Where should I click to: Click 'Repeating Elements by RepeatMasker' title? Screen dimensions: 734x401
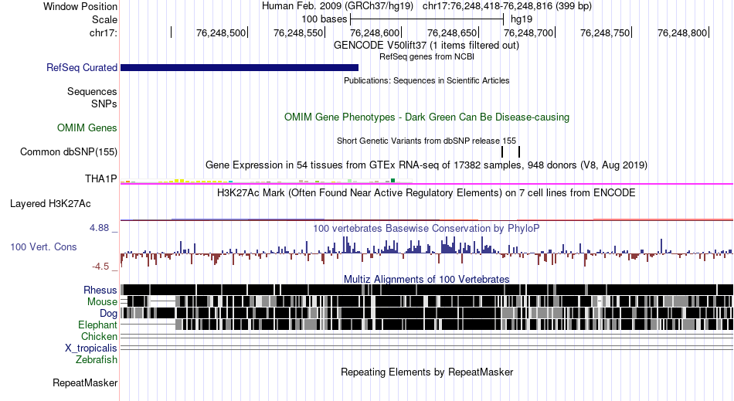(426, 372)
